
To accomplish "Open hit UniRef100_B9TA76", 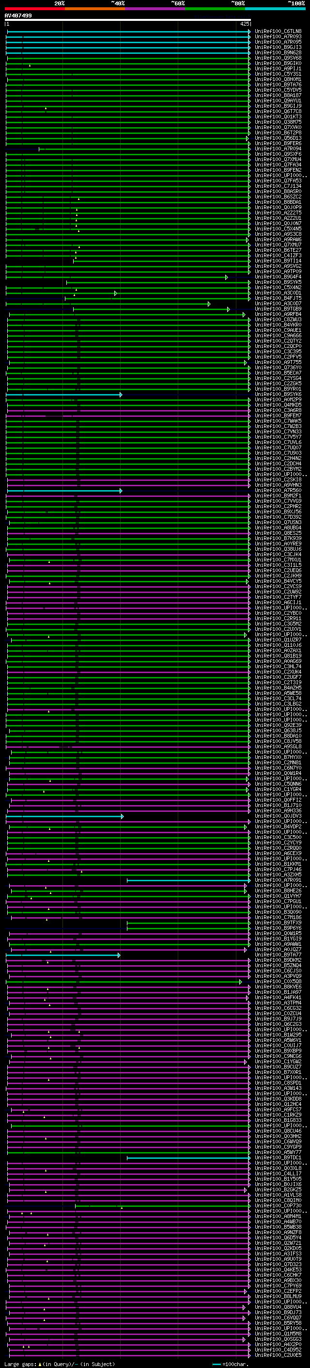I will pos(278,85).
